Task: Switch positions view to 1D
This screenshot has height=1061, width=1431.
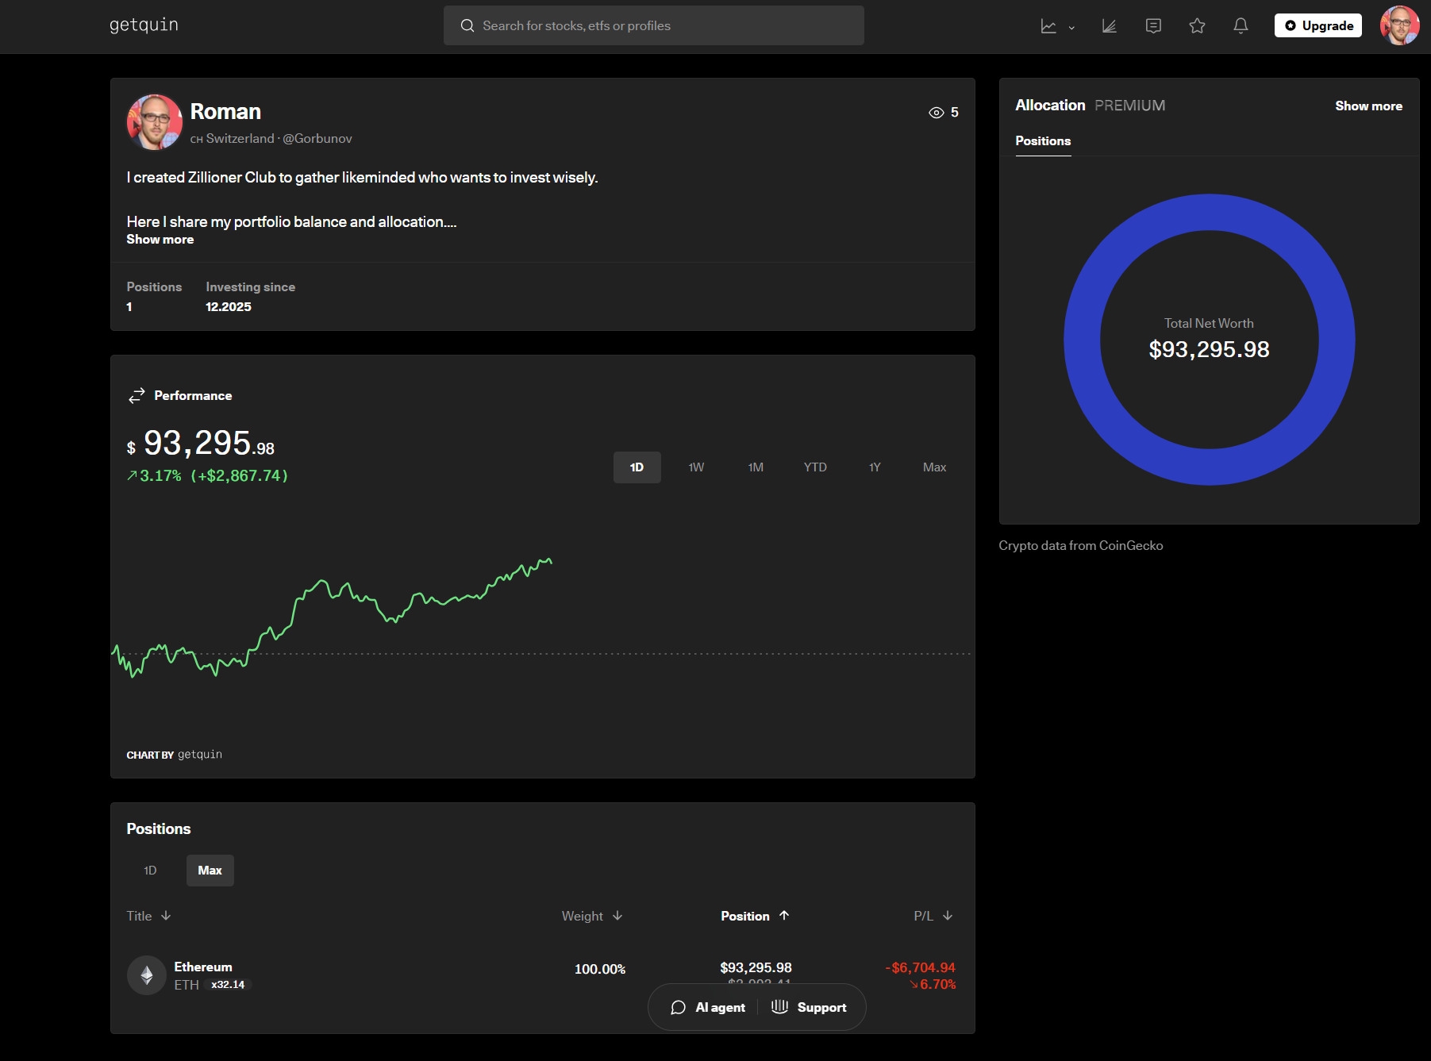Action: pos(150,871)
